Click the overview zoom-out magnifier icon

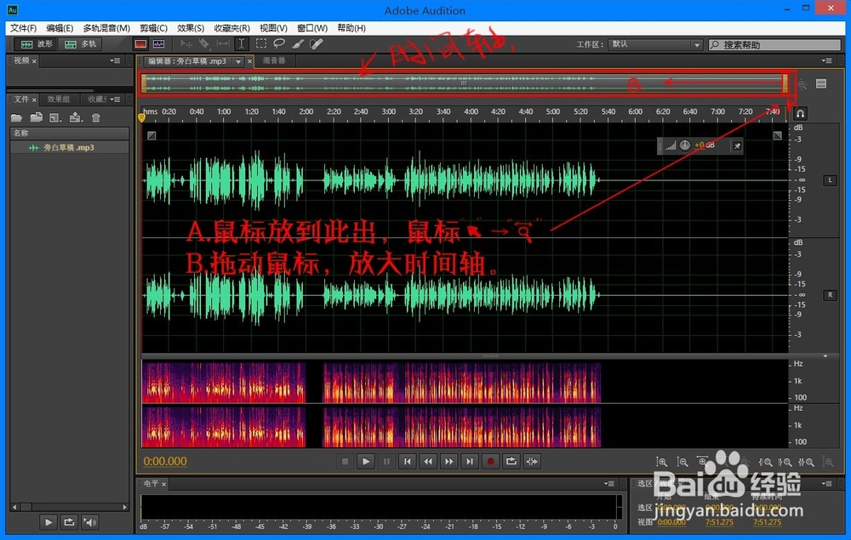tap(802, 84)
